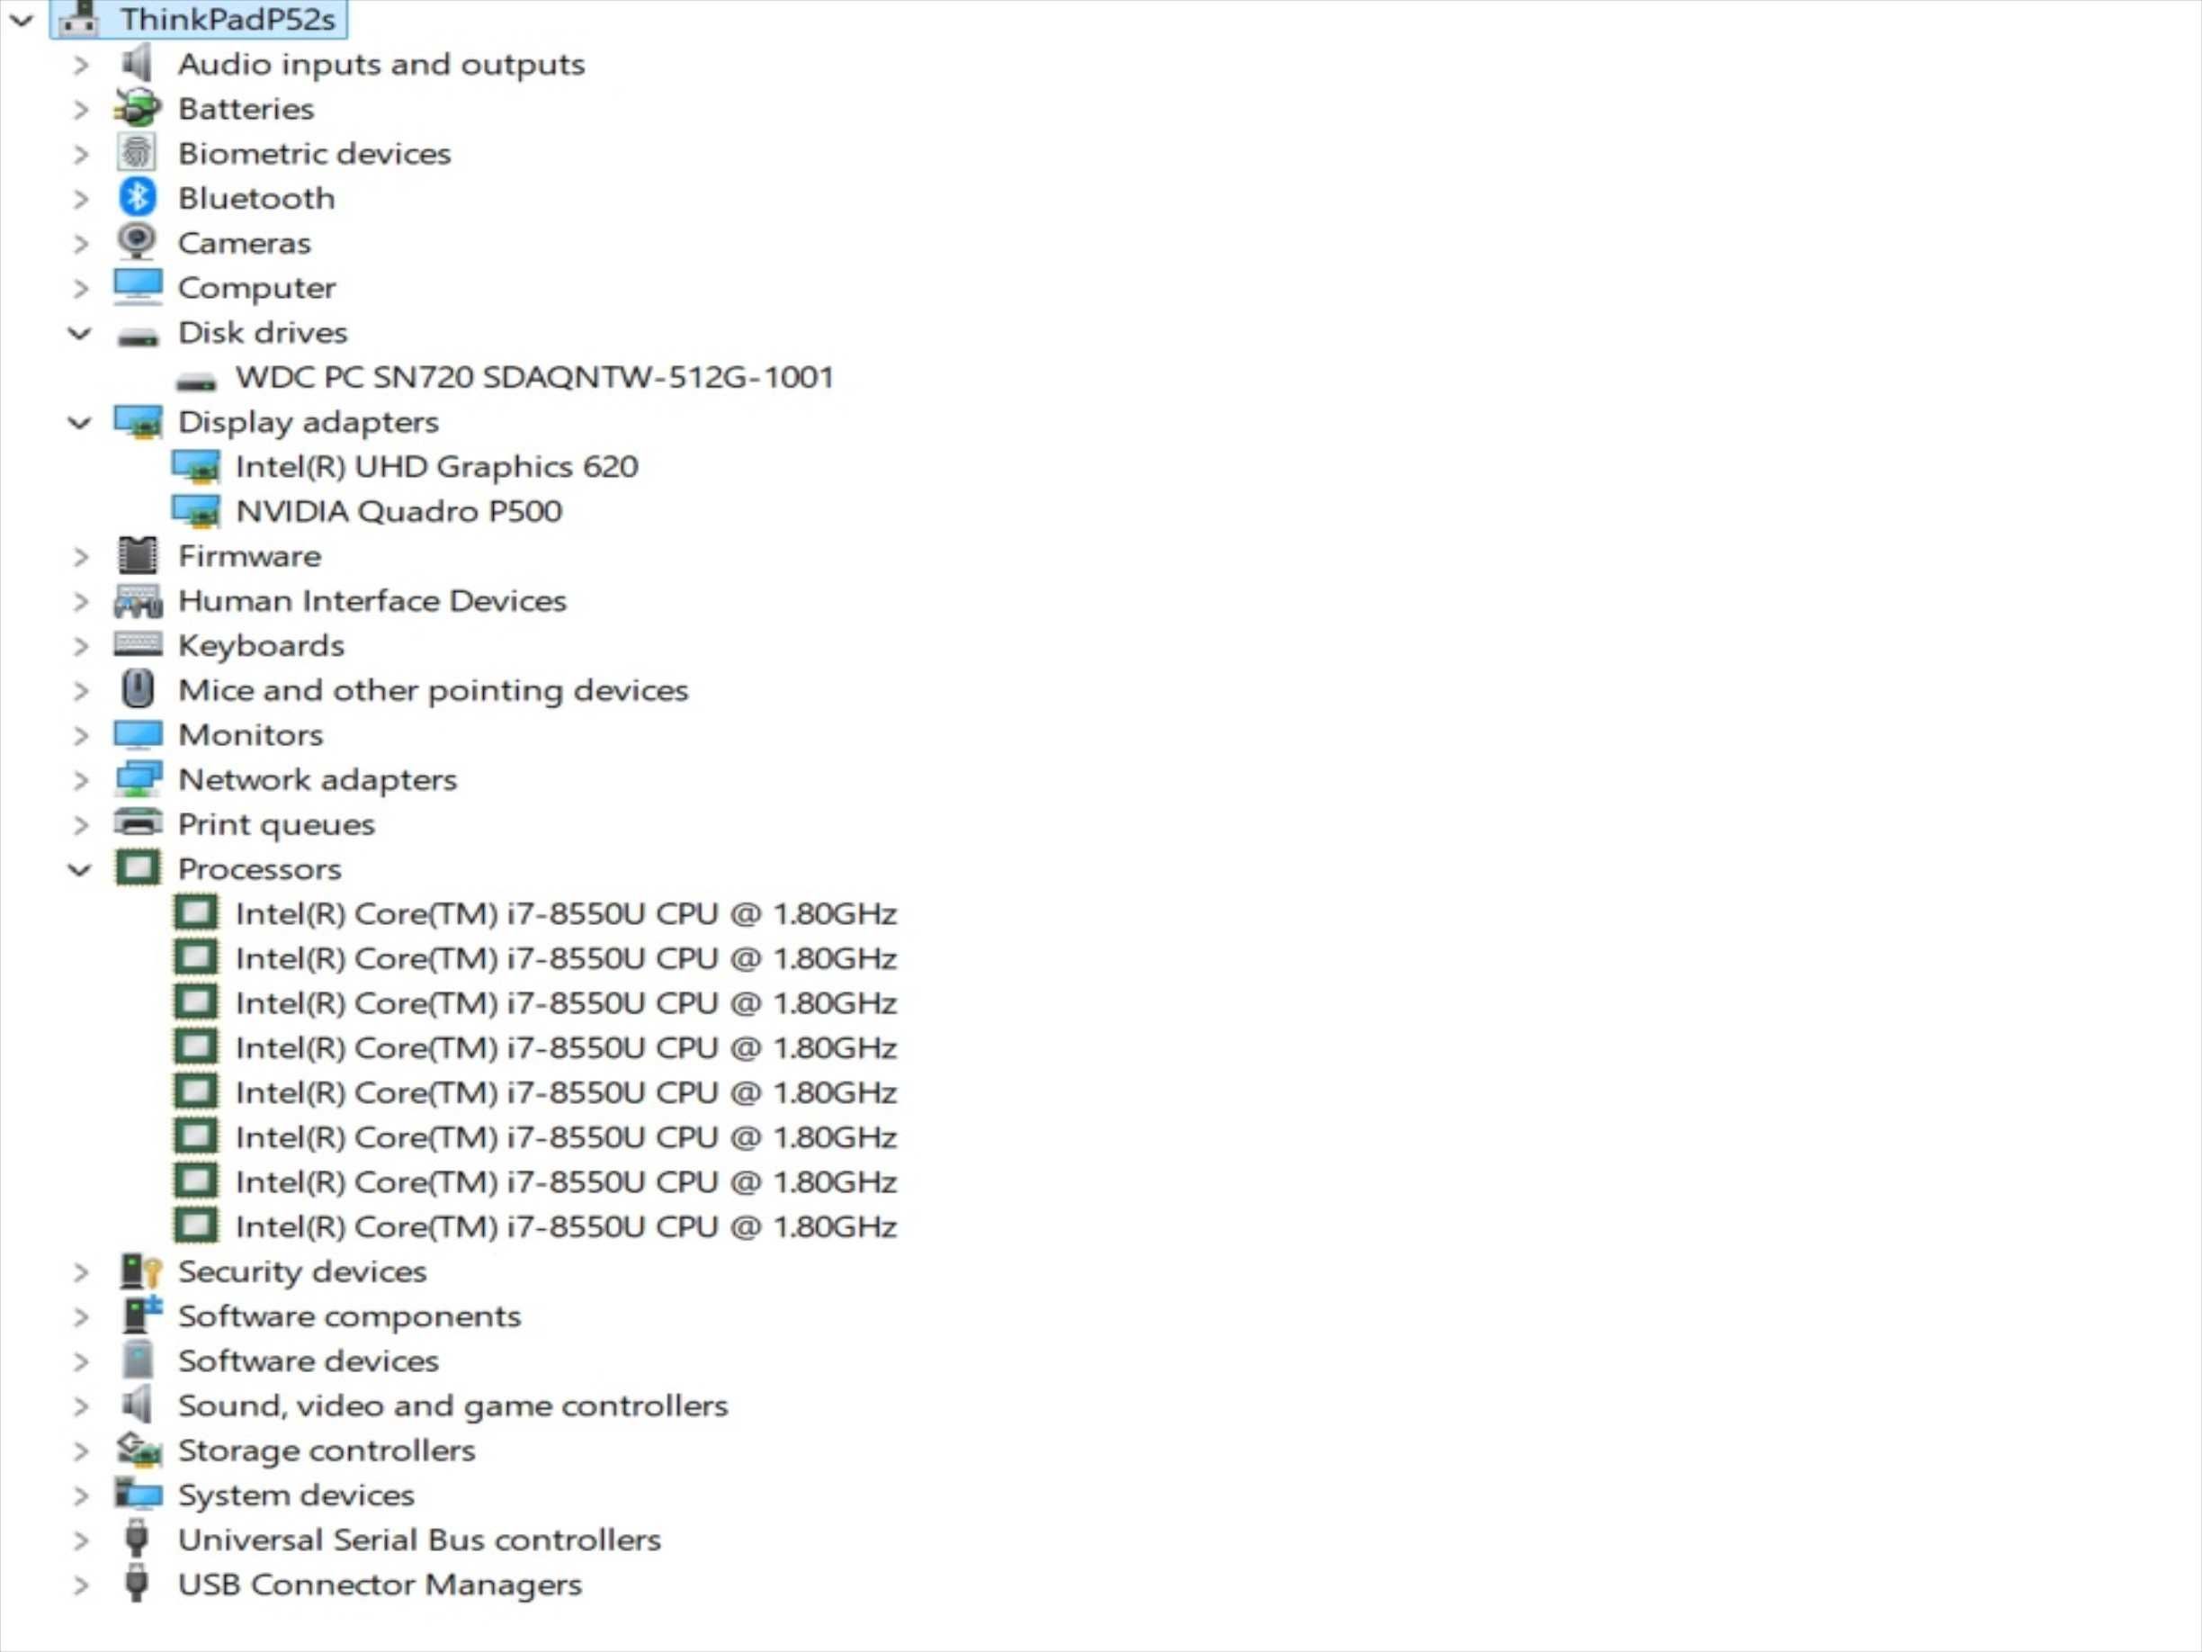Select WDC PC SN720 SDAQNTW-512G-1001 disk
This screenshot has width=2202, height=1652.
click(534, 377)
